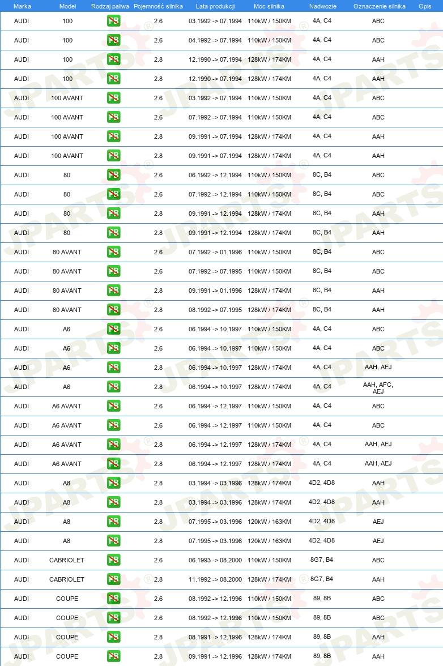The width and height of the screenshot is (443, 666).
Task: Click fuel icon in 80 AVANT row 07.1992 -> 01.1996
Action: [x=113, y=252]
